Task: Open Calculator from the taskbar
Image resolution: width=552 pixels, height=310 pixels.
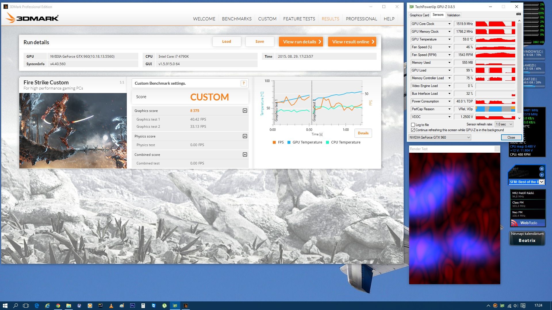Action: 143,306
